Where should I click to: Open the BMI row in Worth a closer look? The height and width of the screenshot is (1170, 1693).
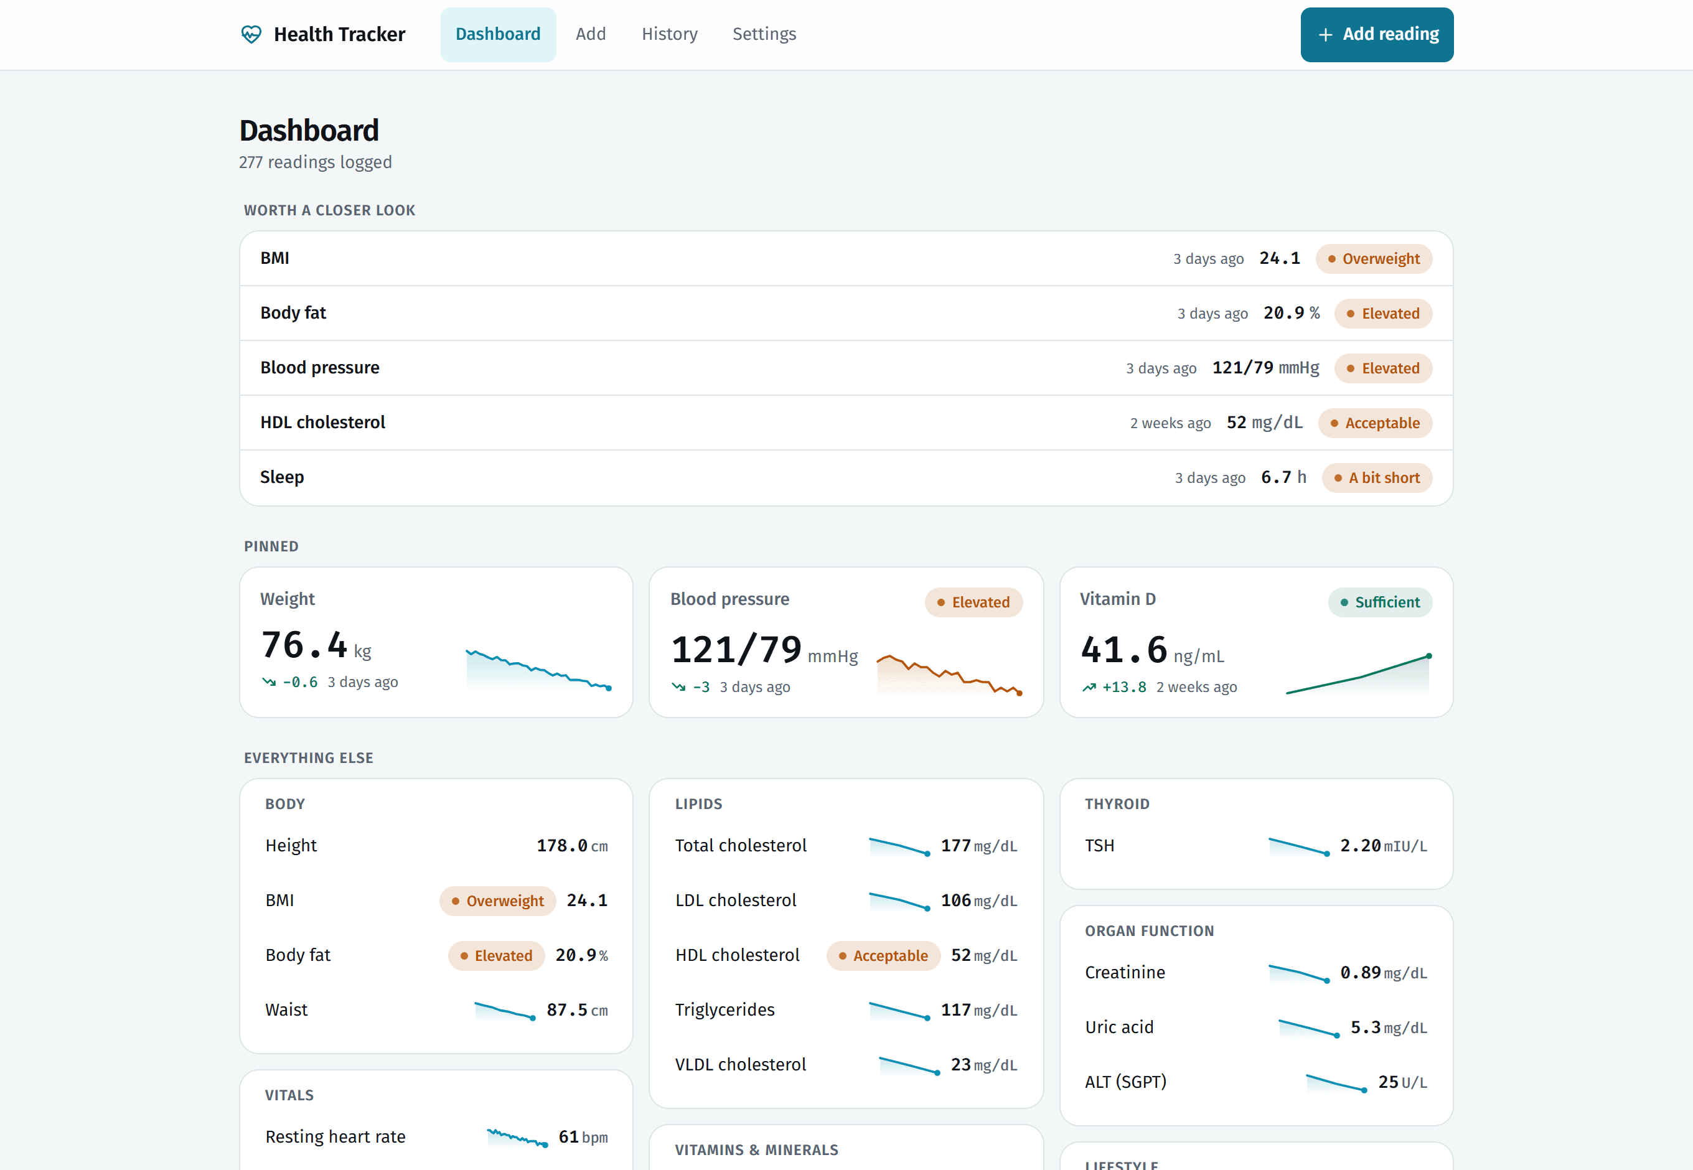[x=846, y=259]
